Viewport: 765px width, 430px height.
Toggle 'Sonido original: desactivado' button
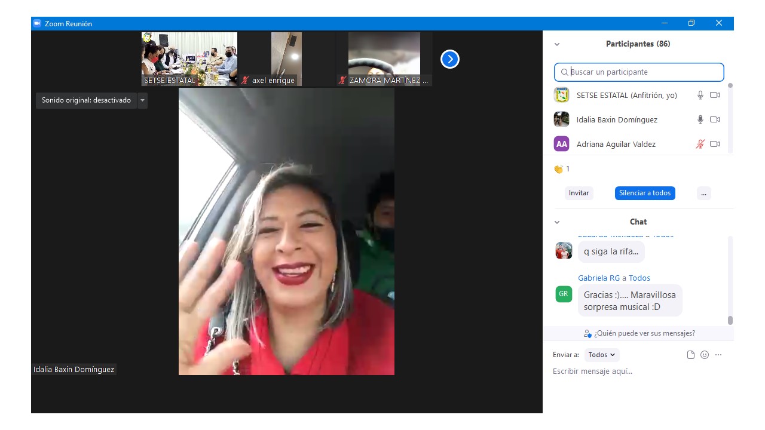86,100
